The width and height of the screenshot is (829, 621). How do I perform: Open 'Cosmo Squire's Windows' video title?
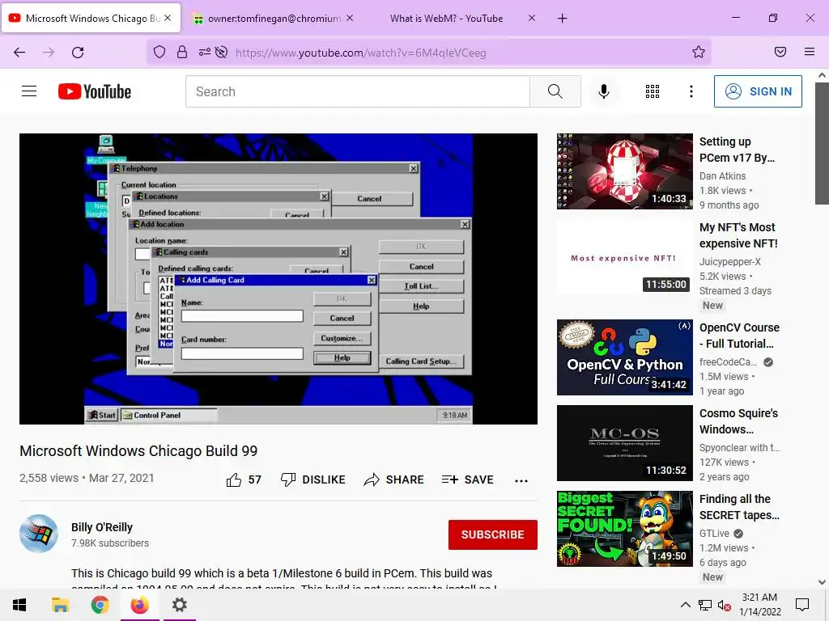[738, 421]
